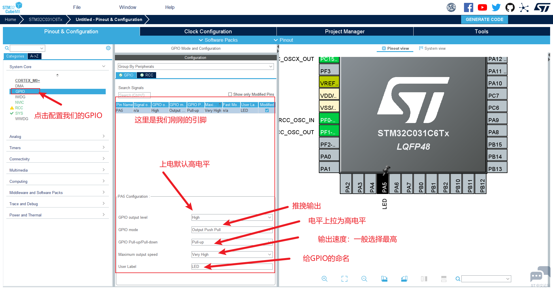Open the File menu
This screenshot has height=290, width=553.
[x=77, y=7]
